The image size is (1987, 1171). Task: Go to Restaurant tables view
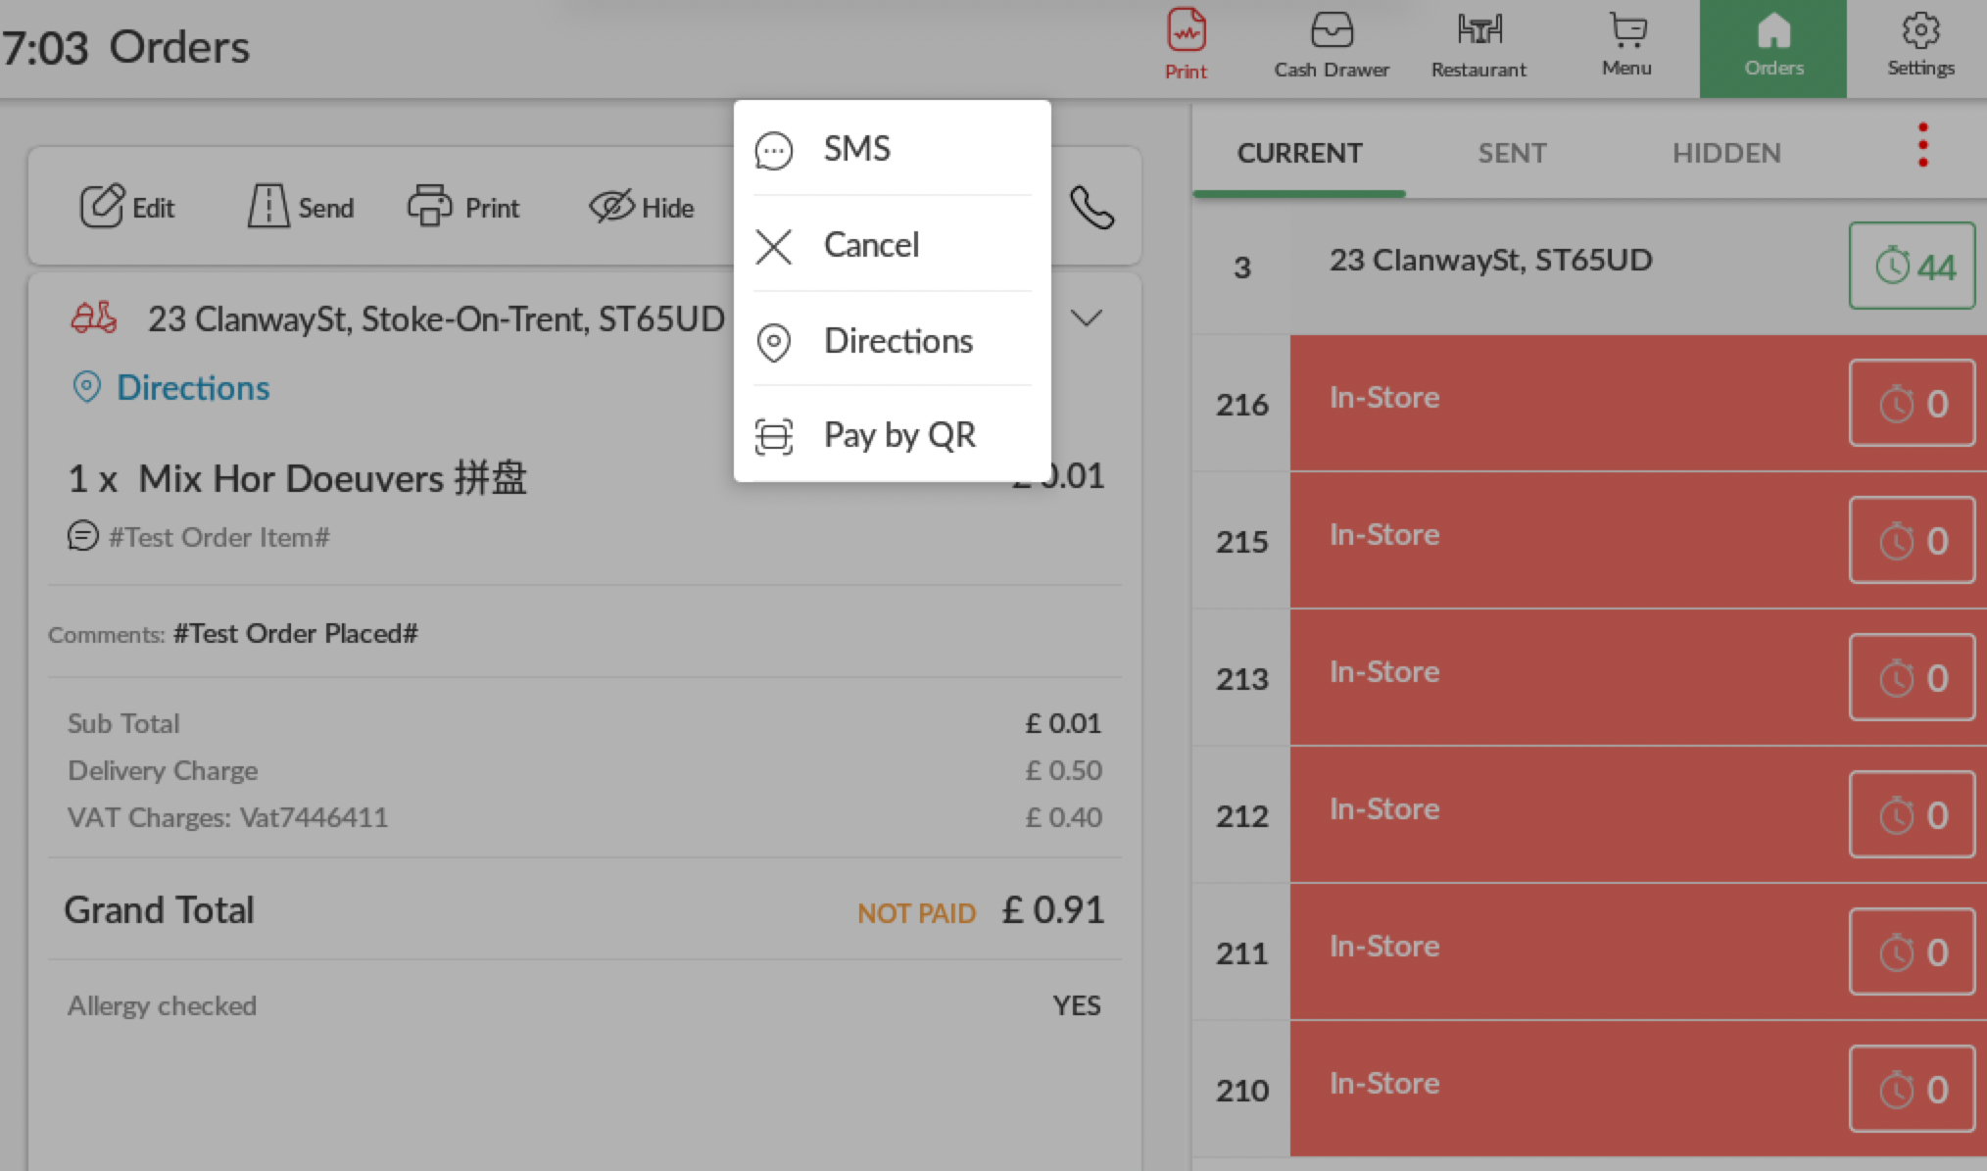[1478, 44]
